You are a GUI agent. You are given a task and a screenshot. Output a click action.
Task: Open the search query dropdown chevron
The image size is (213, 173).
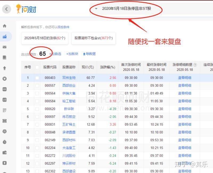tap(97, 8)
